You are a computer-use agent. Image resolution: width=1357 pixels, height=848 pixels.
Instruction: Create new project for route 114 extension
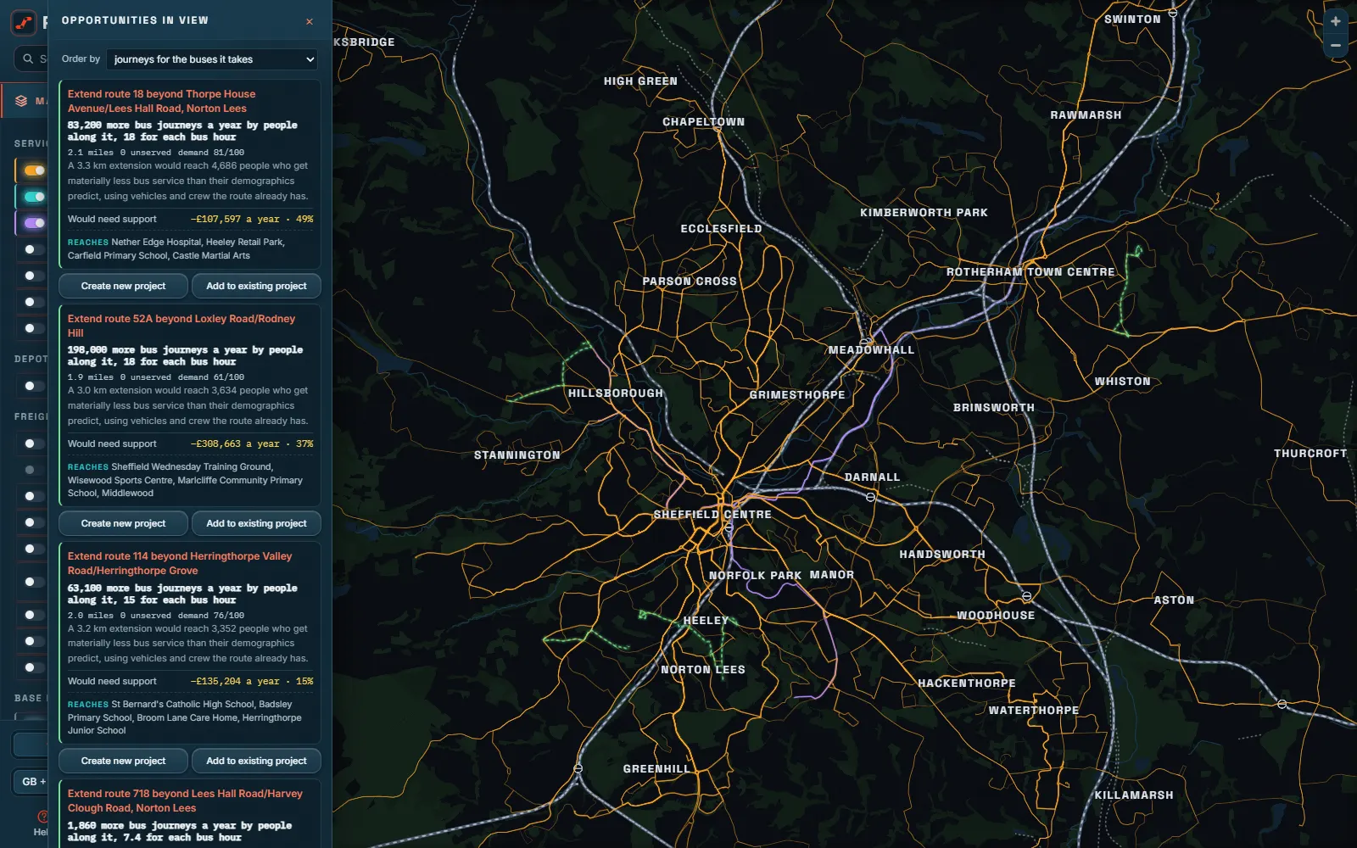tap(123, 761)
